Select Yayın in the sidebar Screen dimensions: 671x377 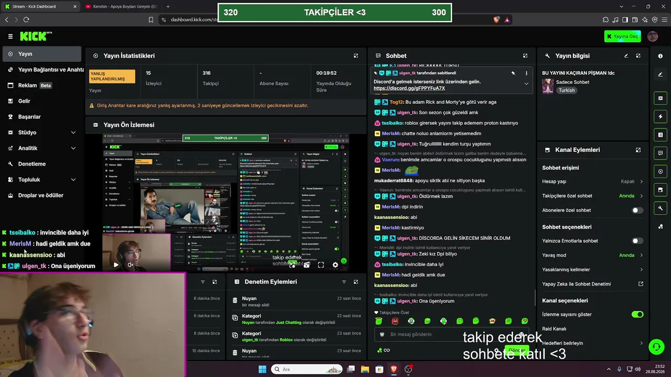41,54
